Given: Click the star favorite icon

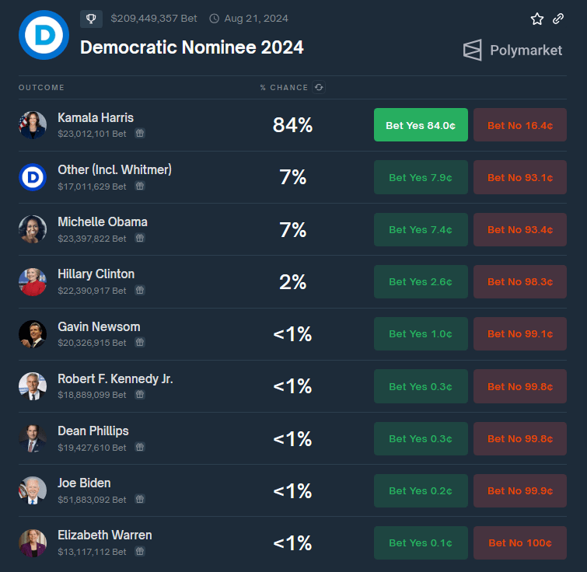Looking at the screenshot, I should (537, 19).
